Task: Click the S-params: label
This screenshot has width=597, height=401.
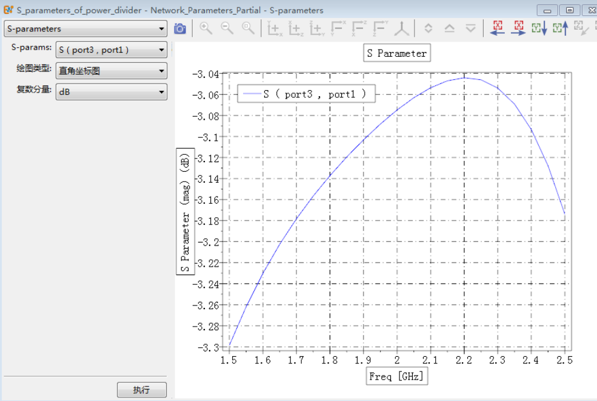Action: (x=32, y=48)
